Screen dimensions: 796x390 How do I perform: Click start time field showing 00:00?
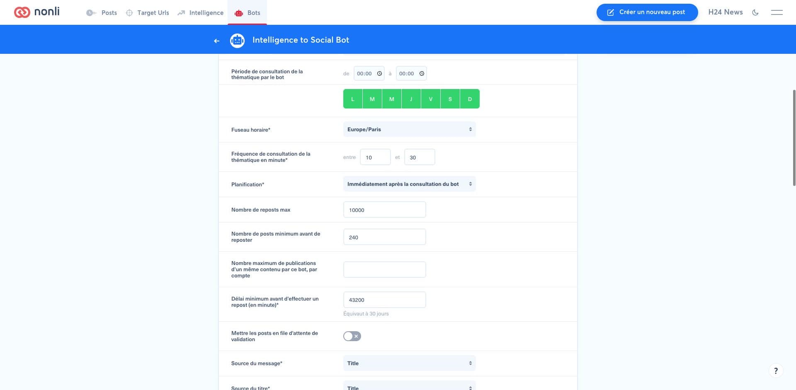pos(369,73)
